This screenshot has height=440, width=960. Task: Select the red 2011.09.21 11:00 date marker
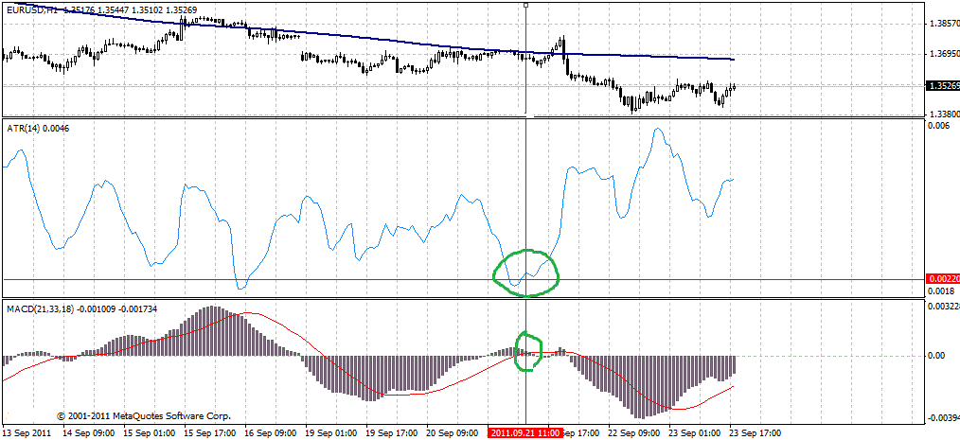click(x=524, y=432)
